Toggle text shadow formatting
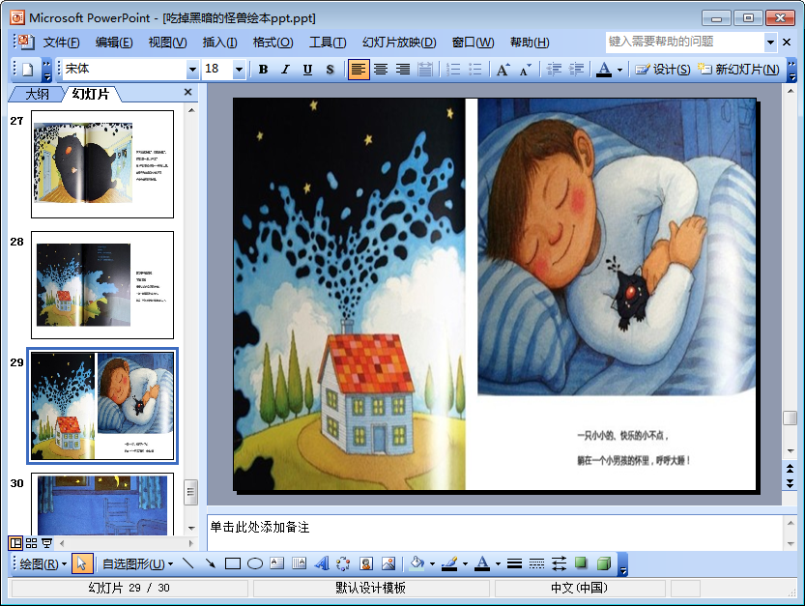Viewport: 805px width, 606px height. 331,70
